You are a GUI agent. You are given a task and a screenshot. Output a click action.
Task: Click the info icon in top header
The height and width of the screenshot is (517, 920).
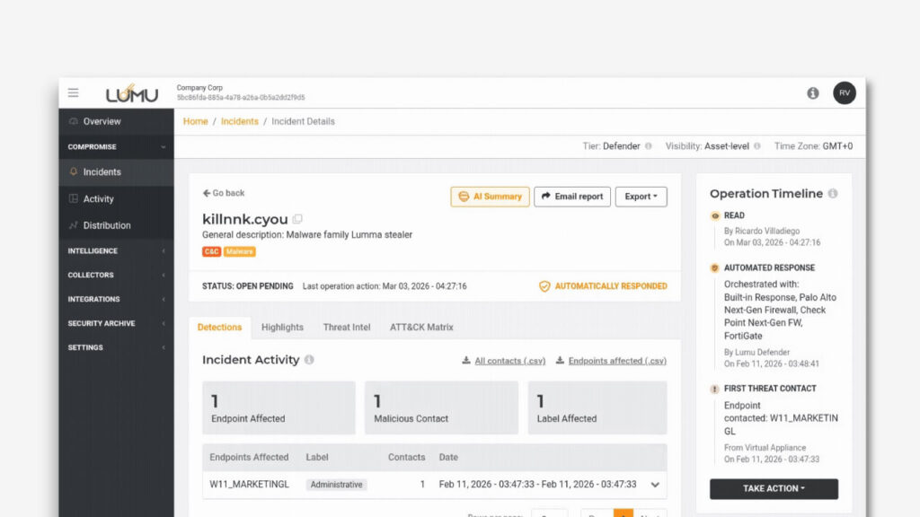pyautogui.click(x=813, y=93)
